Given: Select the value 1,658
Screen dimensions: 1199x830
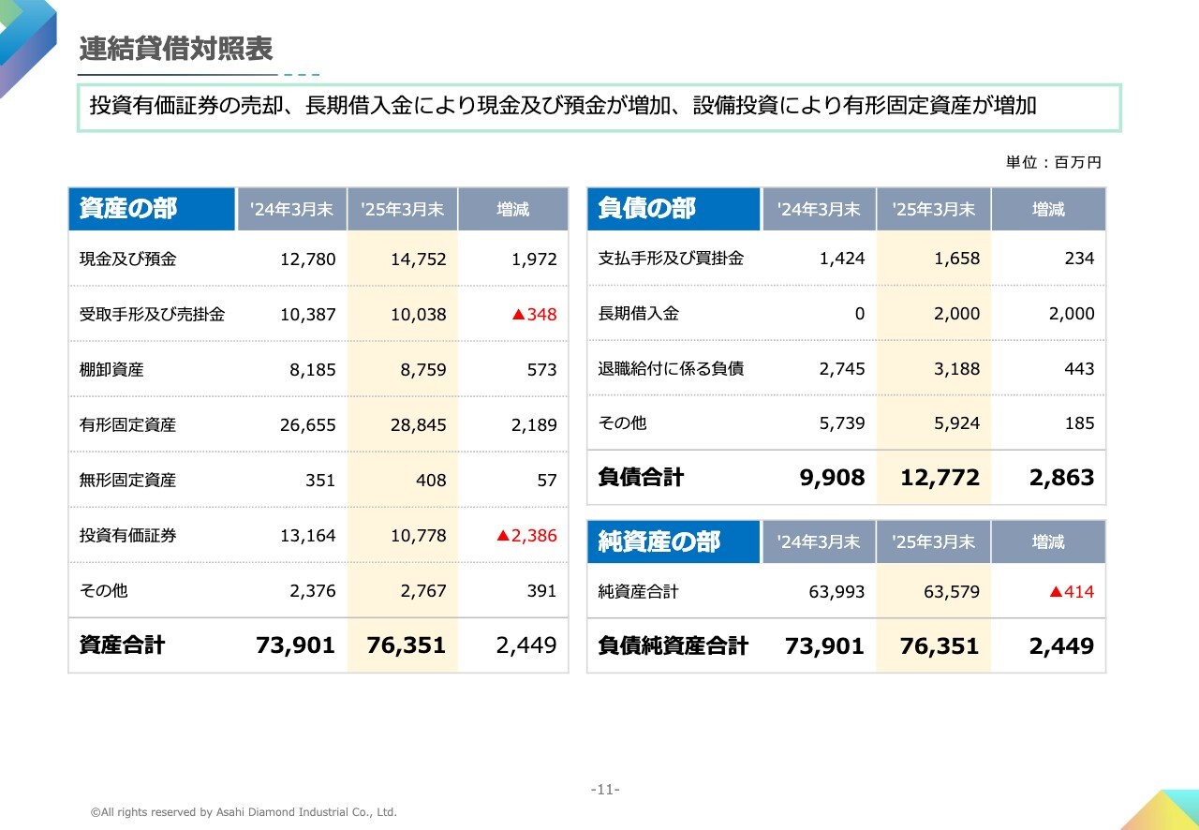Looking at the screenshot, I should click(957, 259).
